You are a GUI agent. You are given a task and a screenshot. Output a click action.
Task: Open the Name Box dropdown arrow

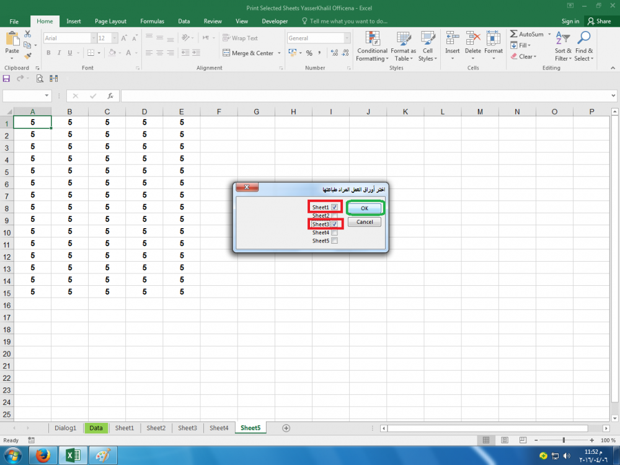tap(46, 95)
